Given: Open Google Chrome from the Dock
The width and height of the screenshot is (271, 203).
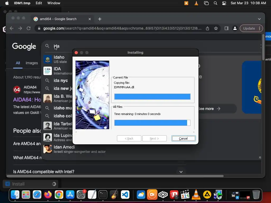Looking at the screenshot, I should coord(59,195).
